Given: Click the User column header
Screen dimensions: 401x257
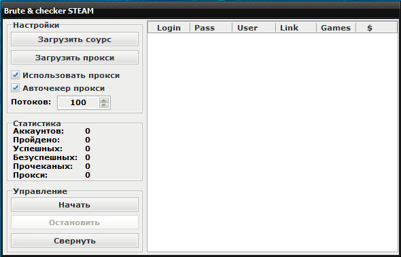Looking at the screenshot, I should [254, 28].
